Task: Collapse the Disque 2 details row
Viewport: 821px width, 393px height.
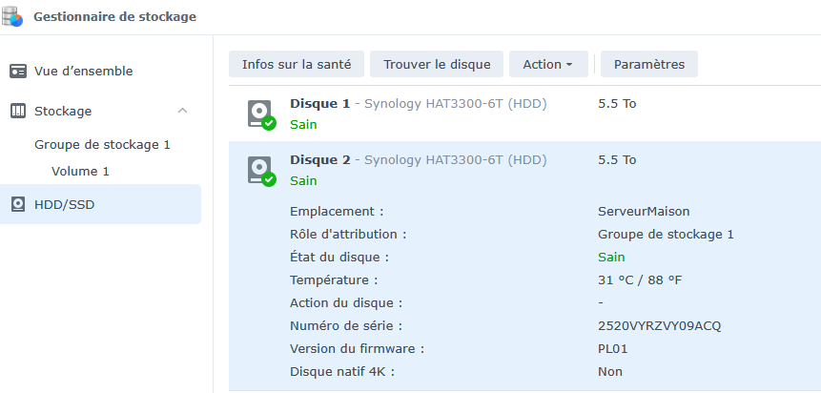Action: pyautogui.click(x=319, y=159)
